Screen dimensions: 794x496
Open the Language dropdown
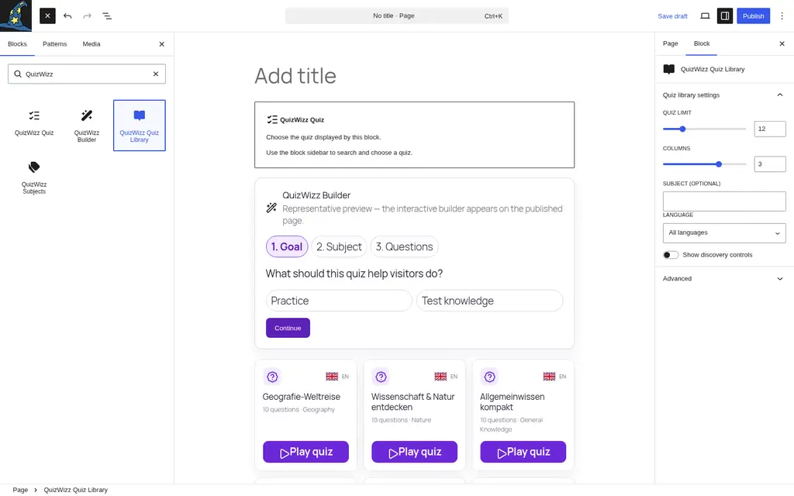(724, 232)
